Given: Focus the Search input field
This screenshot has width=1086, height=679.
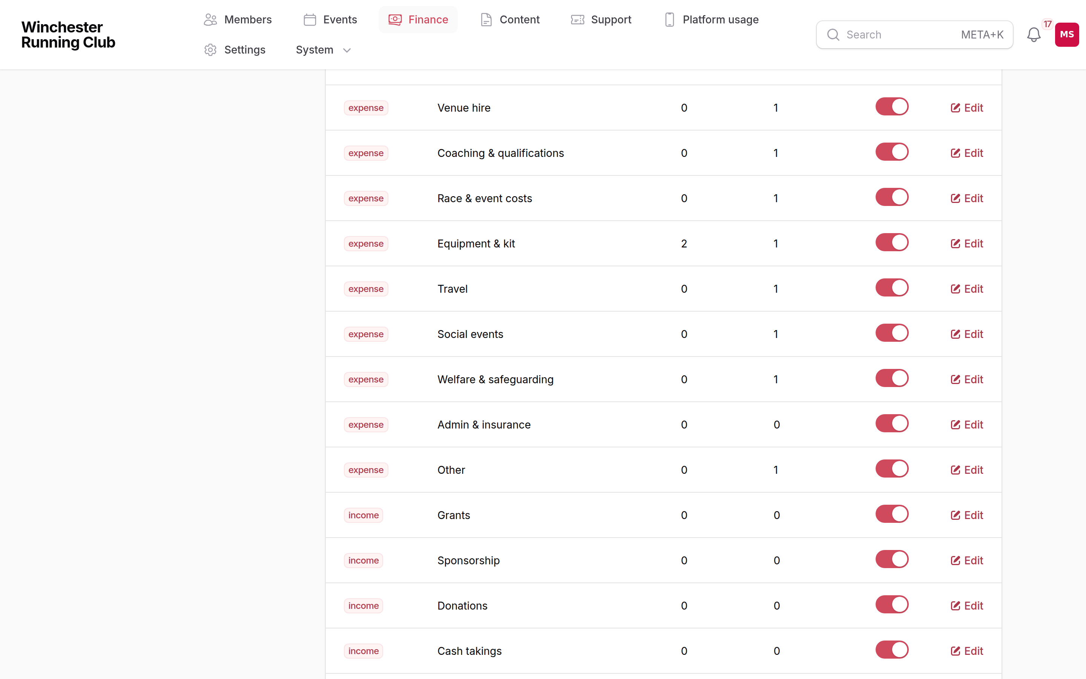Looking at the screenshot, I should coord(914,35).
